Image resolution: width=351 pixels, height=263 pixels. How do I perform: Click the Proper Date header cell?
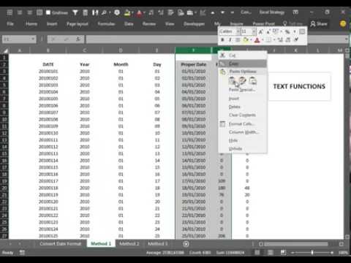click(194, 64)
